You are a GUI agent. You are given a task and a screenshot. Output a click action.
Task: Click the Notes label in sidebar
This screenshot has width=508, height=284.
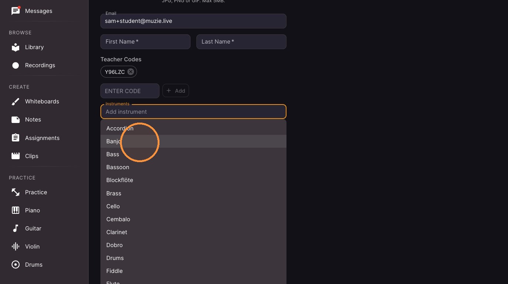pyautogui.click(x=33, y=120)
